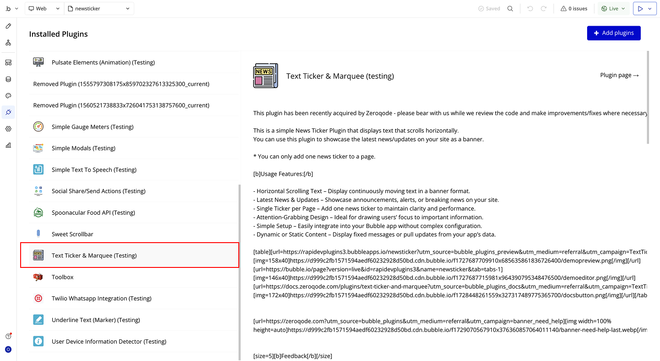Screen dimensions: 660x361
Task: Click the plugin list vertical scrollbar
Action: tap(239, 272)
